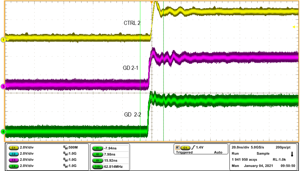Screen dimensions: 301x171
Task: Click the trigger A' indicator icon
Action: tap(177, 148)
